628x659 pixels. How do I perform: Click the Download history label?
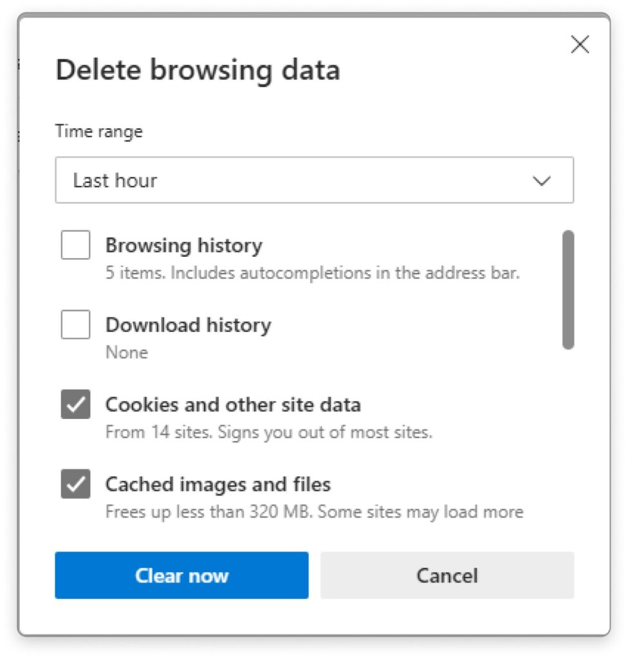point(189,325)
